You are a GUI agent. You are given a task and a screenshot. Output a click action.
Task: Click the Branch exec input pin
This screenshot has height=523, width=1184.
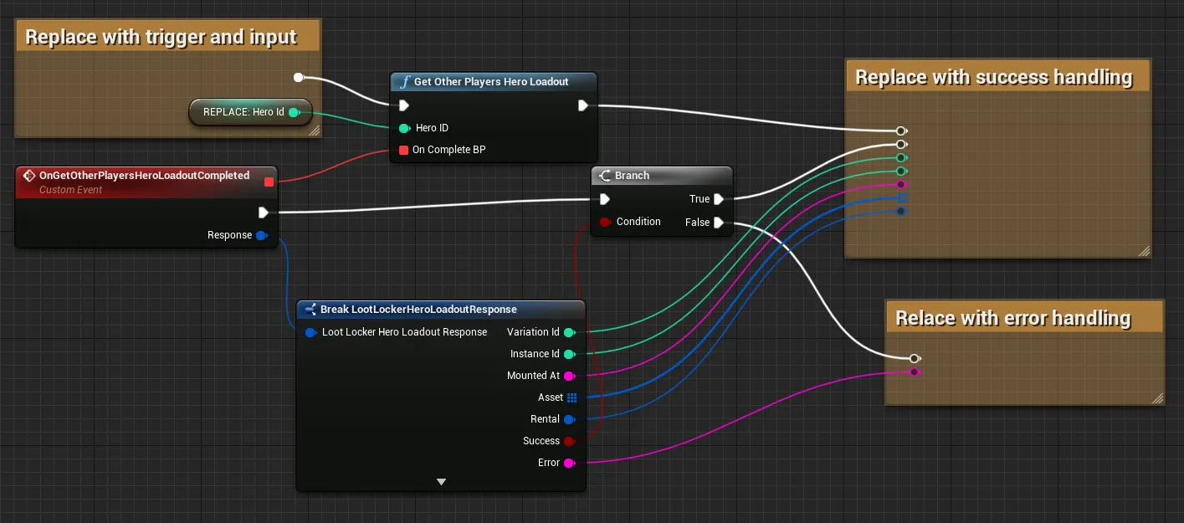[x=605, y=199]
